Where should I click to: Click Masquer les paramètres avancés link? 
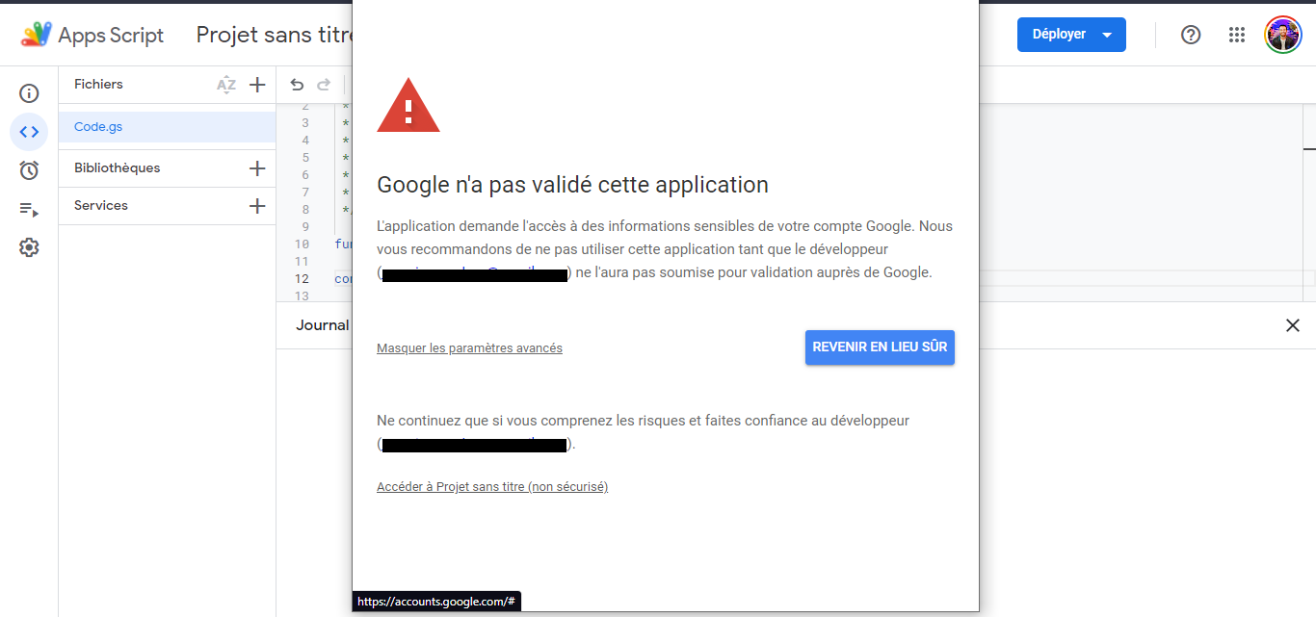pos(469,348)
